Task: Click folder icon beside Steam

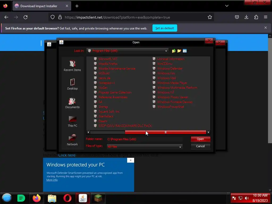Action: click(x=95, y=121)
